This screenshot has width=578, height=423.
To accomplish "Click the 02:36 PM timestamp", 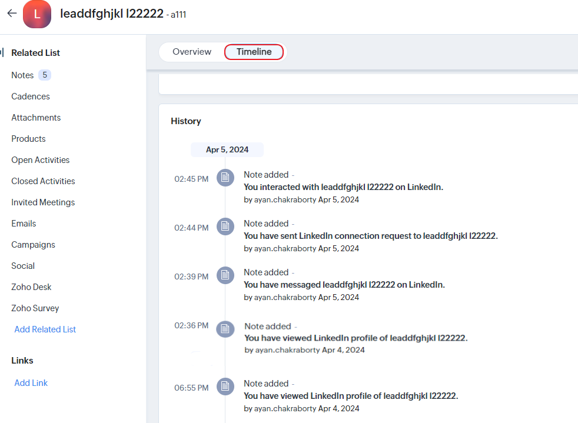I will [x=191, y=325].
